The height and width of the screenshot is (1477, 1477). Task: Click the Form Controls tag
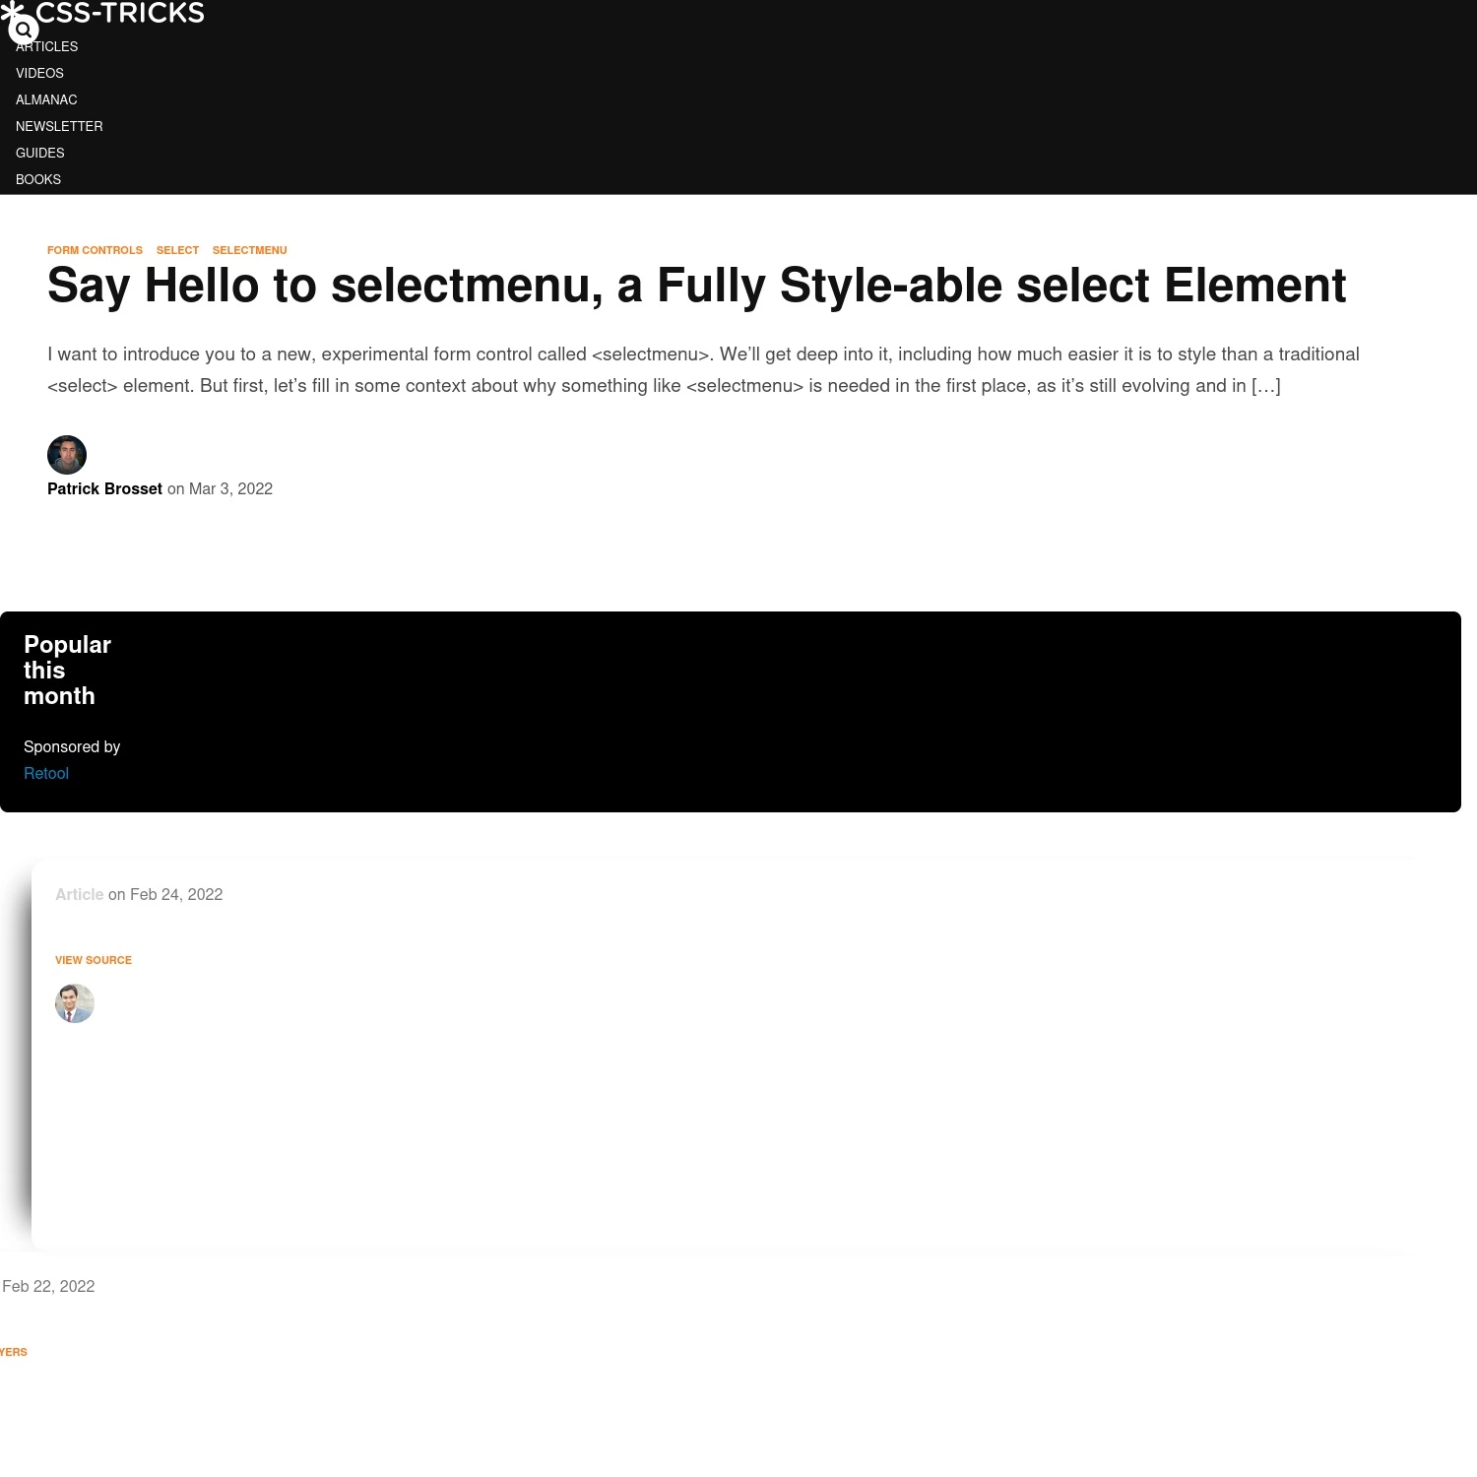pos(95,250)
